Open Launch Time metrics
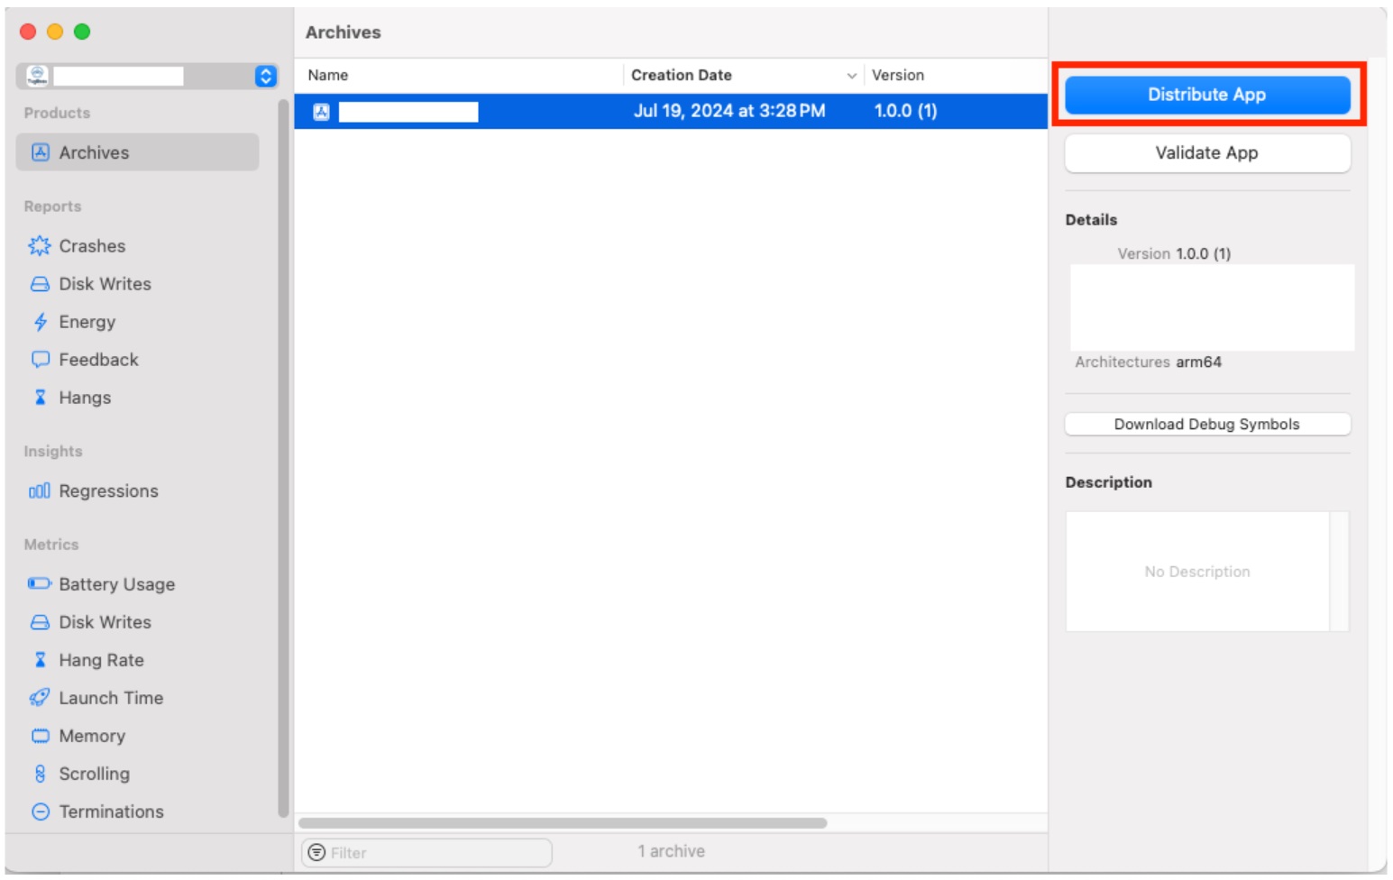This screenshot has width=1393, height=880. [x=112, y=698]
